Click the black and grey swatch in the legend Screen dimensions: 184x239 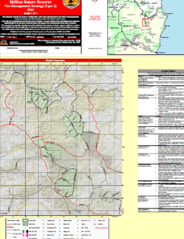coord(25,232)
